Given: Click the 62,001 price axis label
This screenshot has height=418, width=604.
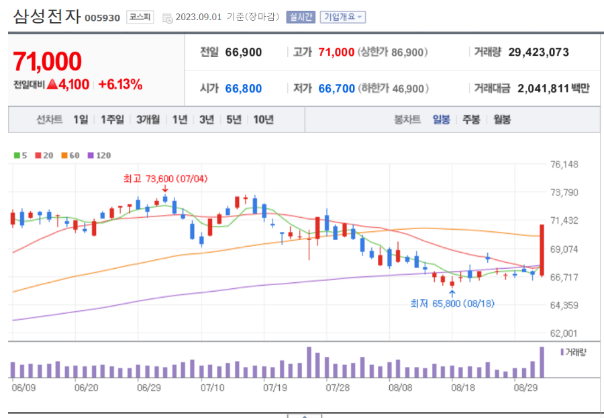Looking at the screenshot, I should 564,333.
